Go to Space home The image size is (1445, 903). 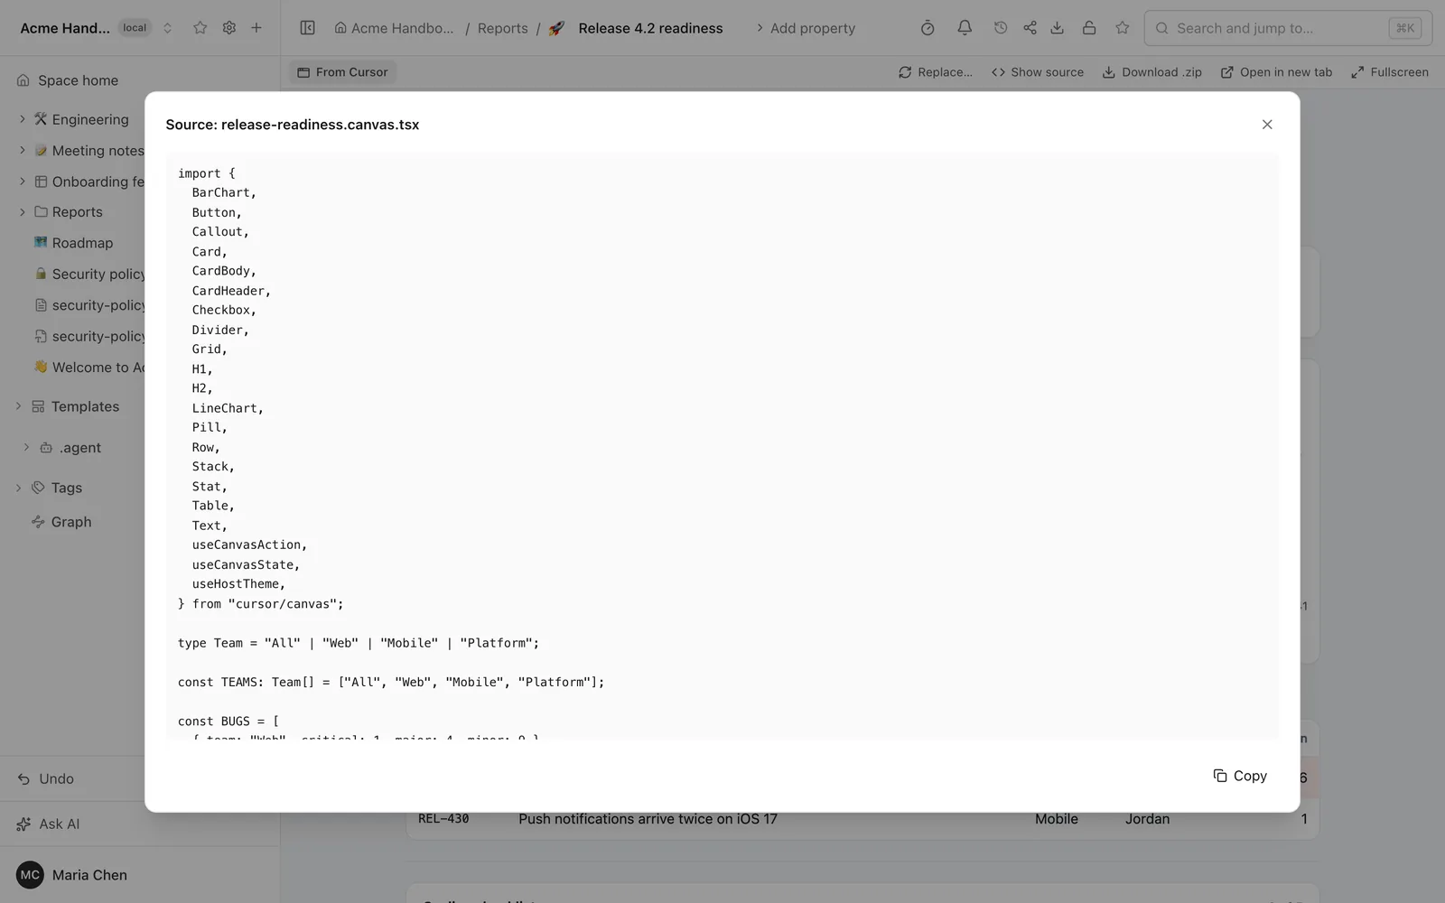(x=78, y=80)
